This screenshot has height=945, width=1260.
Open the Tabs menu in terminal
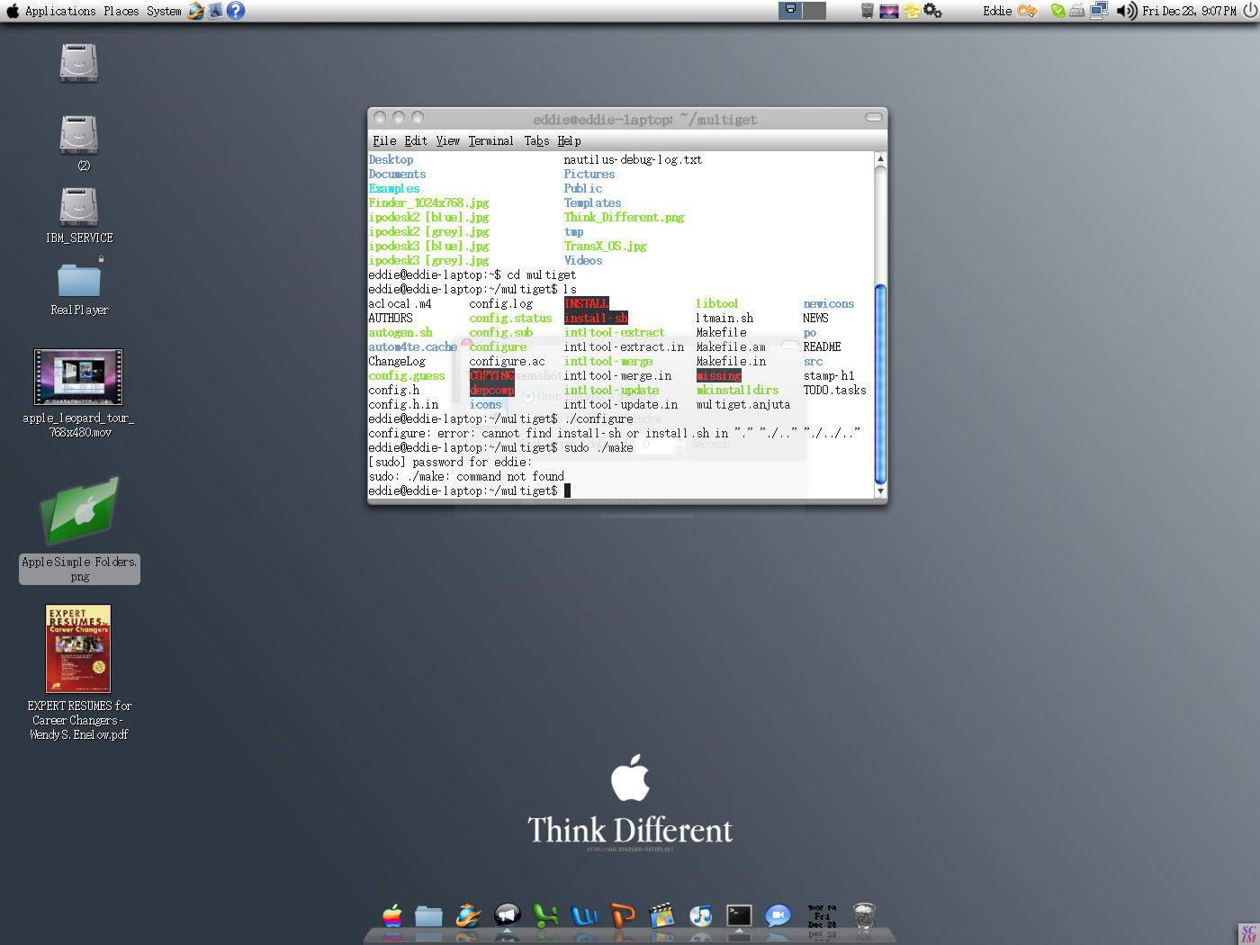click(x=536, y=140)
